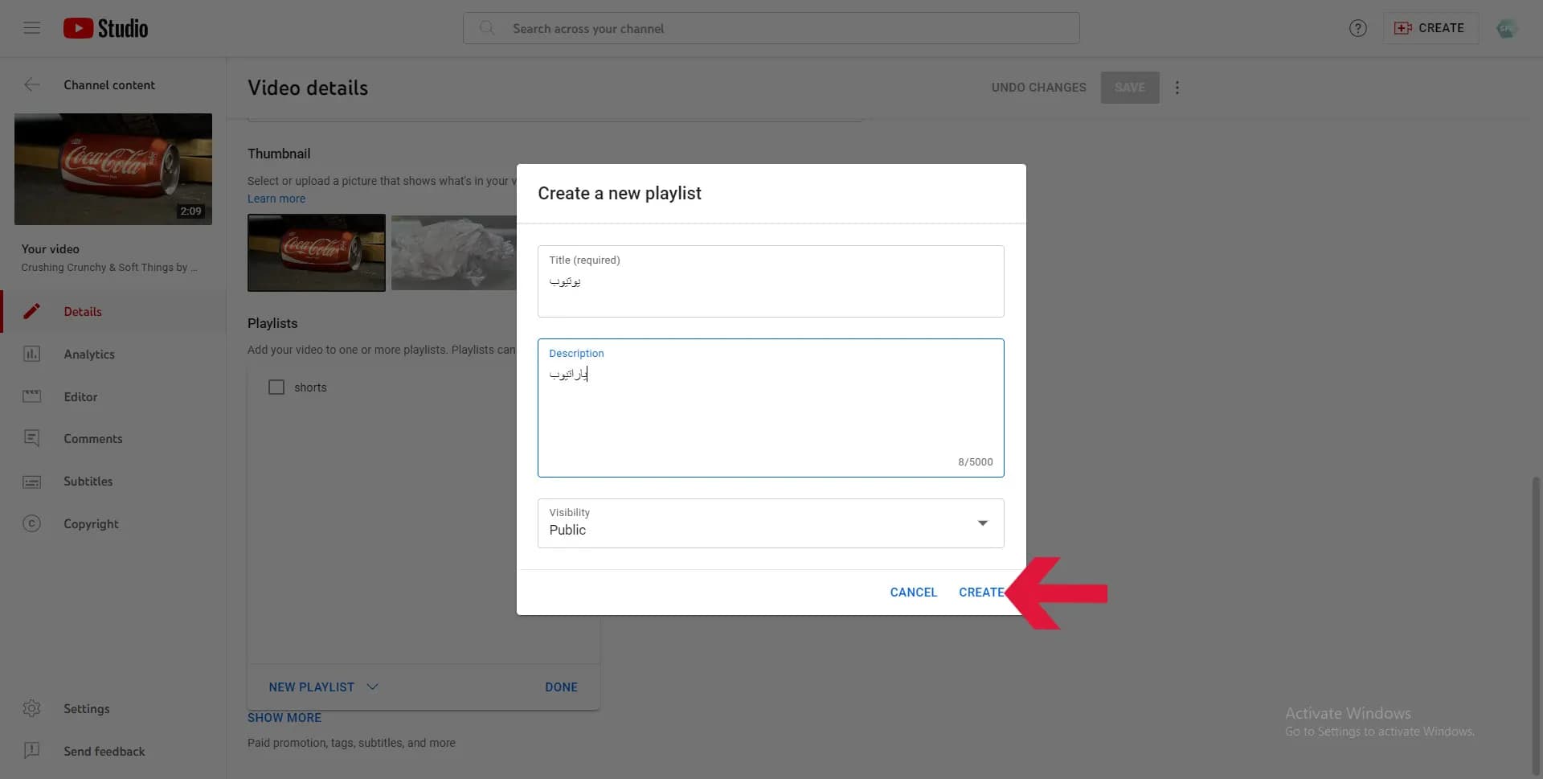1543x779 pixels.
Task: Open the Subtitles sidebar item
Action: click(88, 481)
